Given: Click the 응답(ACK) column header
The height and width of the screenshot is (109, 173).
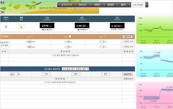Looking at the screenshot, I should click(128, 79).
